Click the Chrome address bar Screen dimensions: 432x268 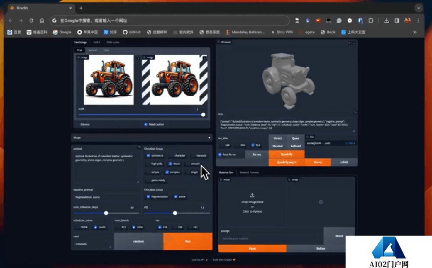point(169,21)
